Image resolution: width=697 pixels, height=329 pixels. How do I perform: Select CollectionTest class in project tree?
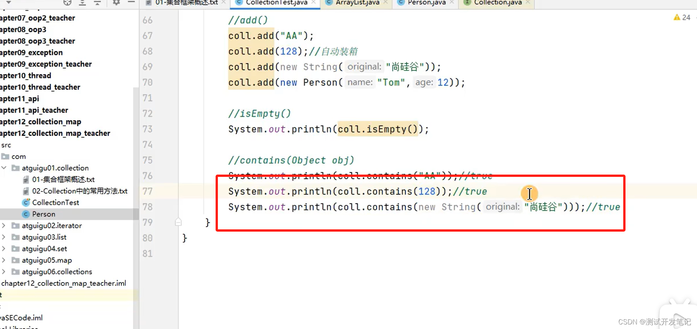(56, 202)
